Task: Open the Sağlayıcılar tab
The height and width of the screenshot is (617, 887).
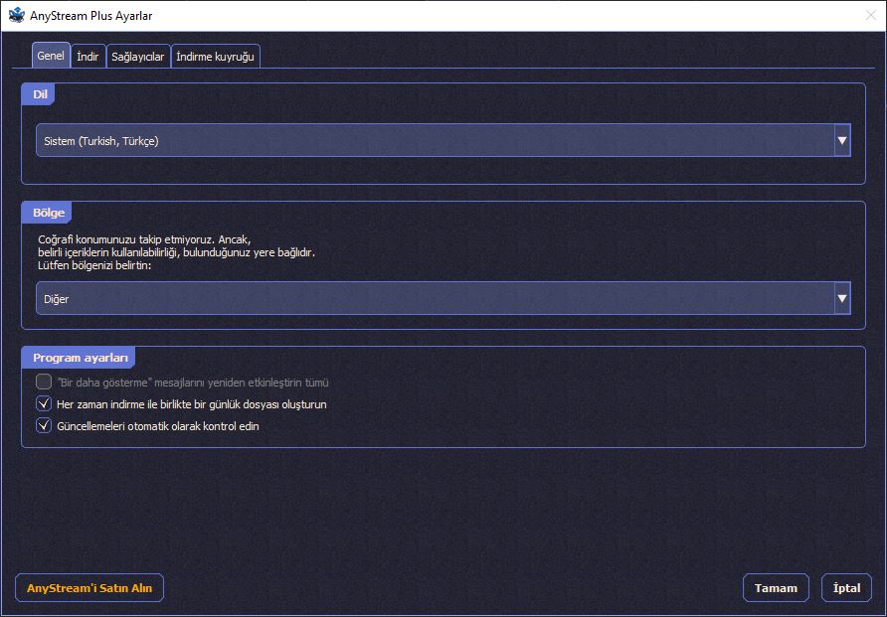Action: [138, 57]
